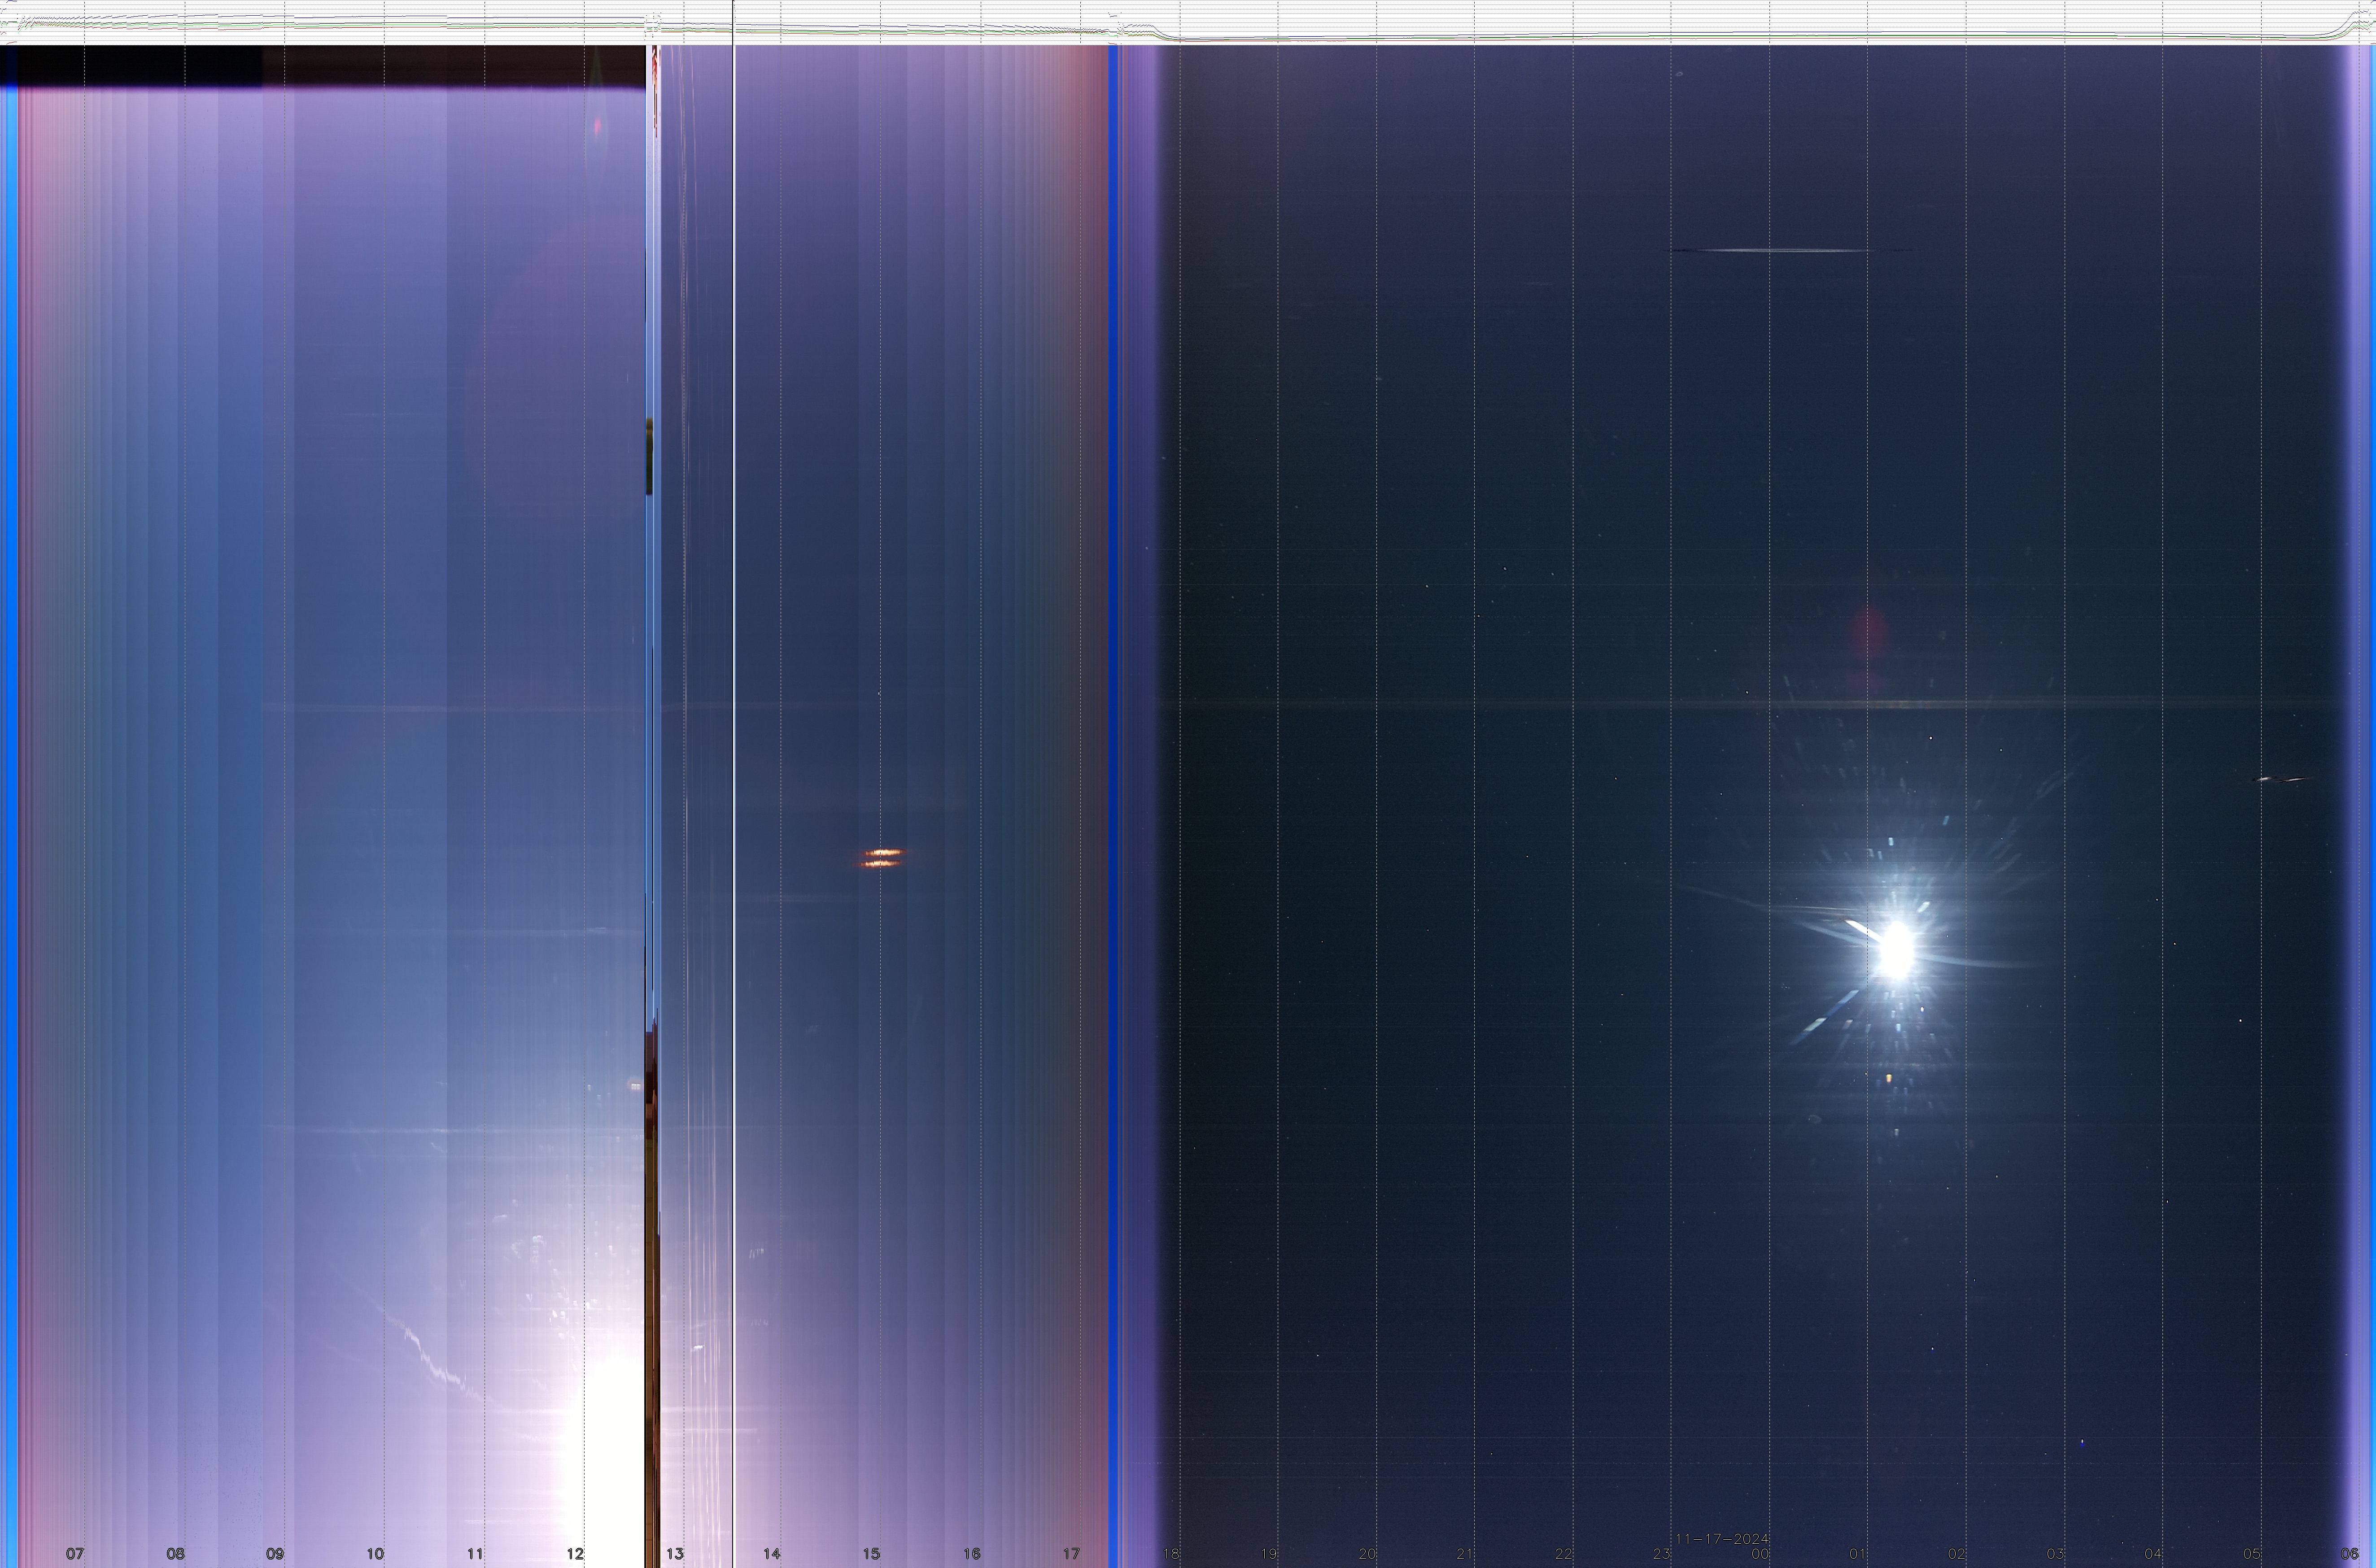This screenshot has height=1568, width=2376.
Task: Click the "04" hour label
Action: [x=2153, y=1553]
